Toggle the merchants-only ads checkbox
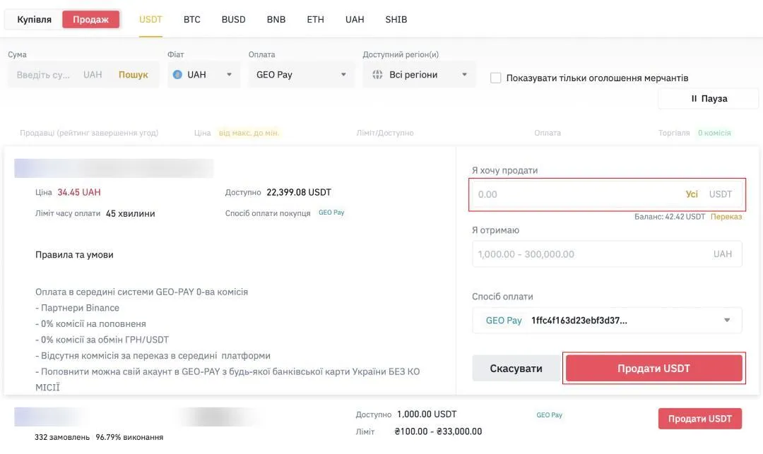Image resolution: width=763 pixels, height=454 pixels. [496, 78]
